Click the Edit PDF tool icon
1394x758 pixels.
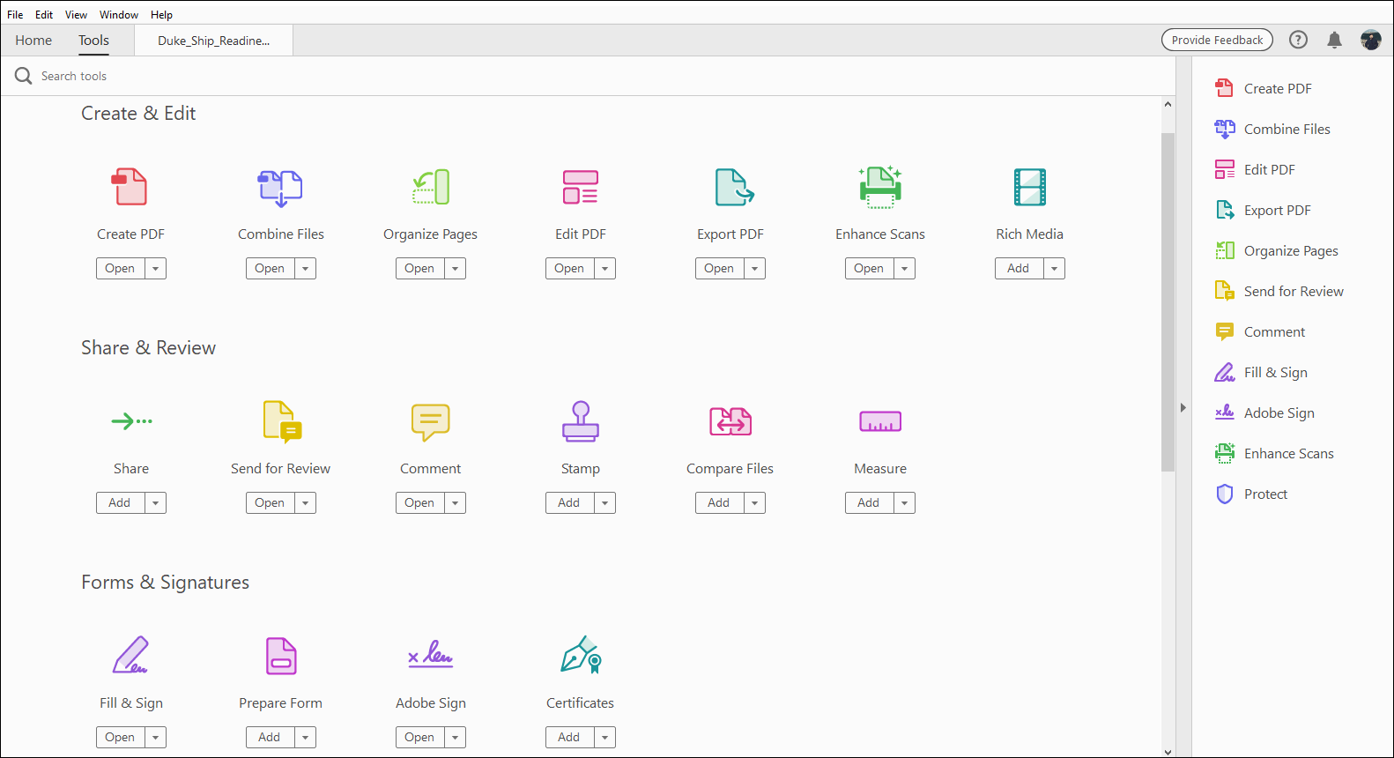pos(581,187)
